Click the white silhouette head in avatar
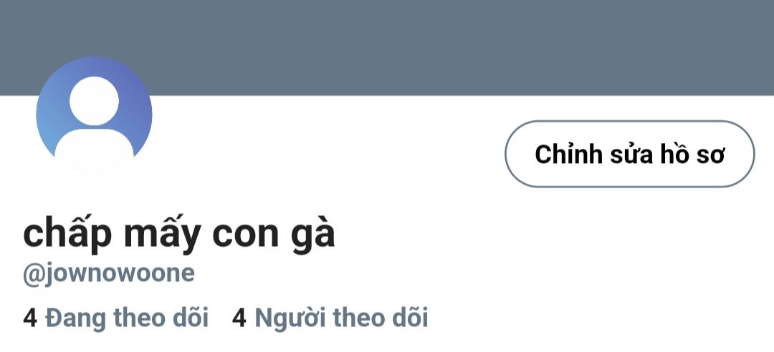Viewport: 774px width, 352px height. 95,101
